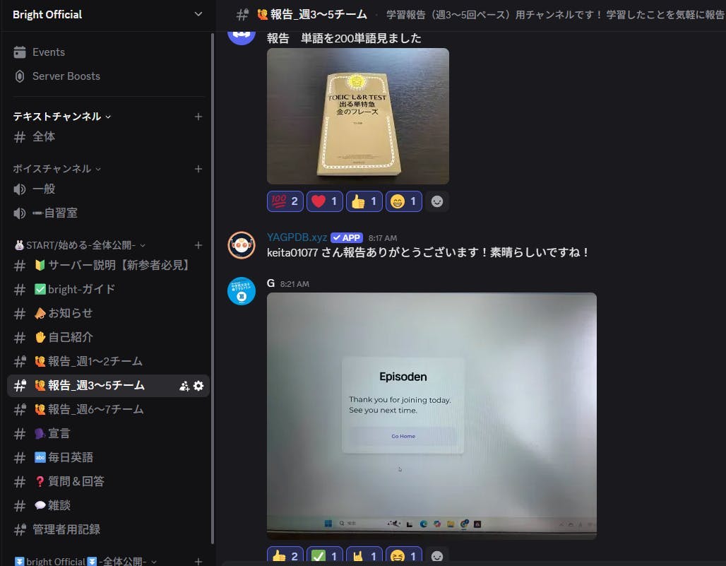Toggle the green checkmark reaction
726x566 pixels.
(325, 556)
